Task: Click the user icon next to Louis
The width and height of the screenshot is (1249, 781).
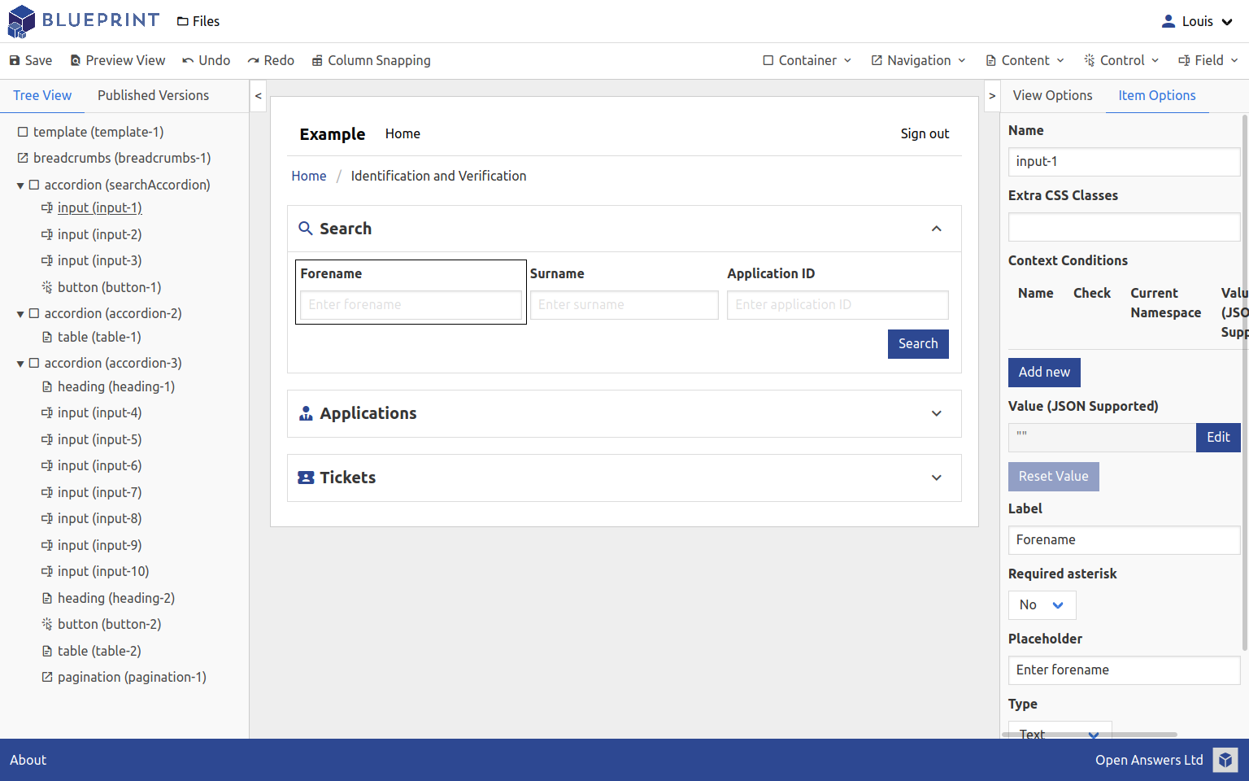Action: [1169, 21]
